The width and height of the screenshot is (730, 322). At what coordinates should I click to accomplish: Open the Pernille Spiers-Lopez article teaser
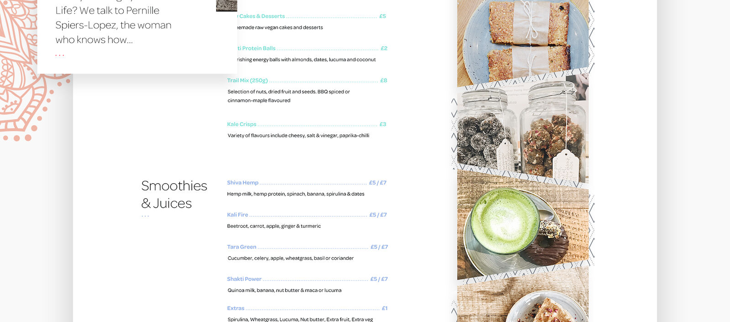tap(113, 25)
